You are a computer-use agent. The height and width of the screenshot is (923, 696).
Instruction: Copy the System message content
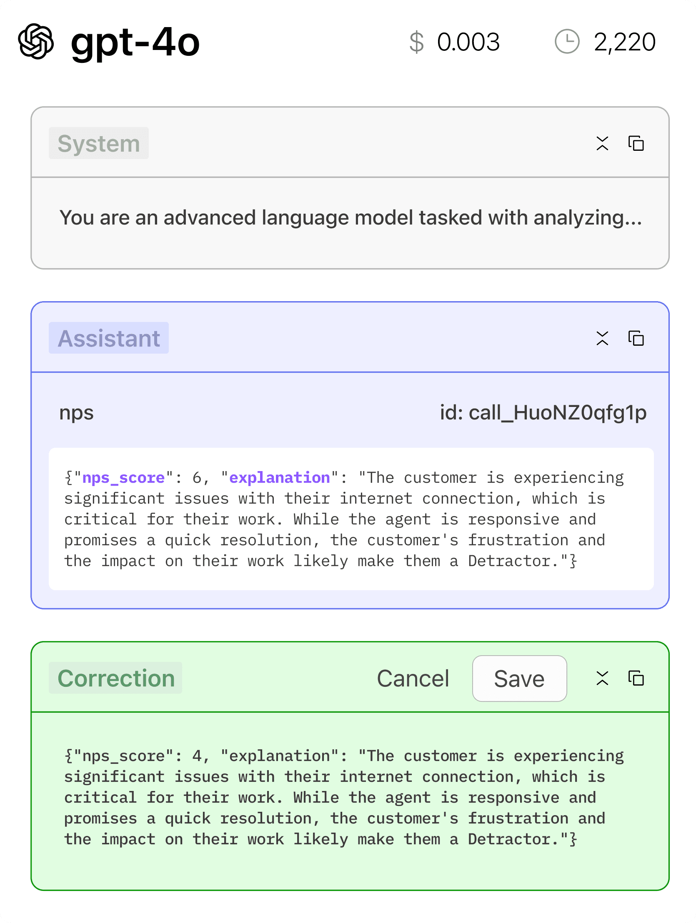[x=636, y=143]
